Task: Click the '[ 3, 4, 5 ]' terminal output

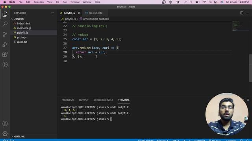Action: point(69,110)
